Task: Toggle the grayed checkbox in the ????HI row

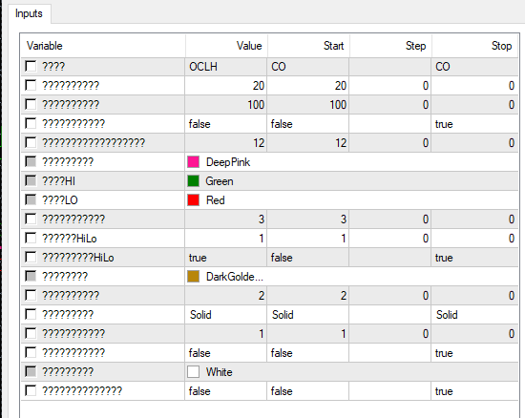Action: (x=31, y=181)
